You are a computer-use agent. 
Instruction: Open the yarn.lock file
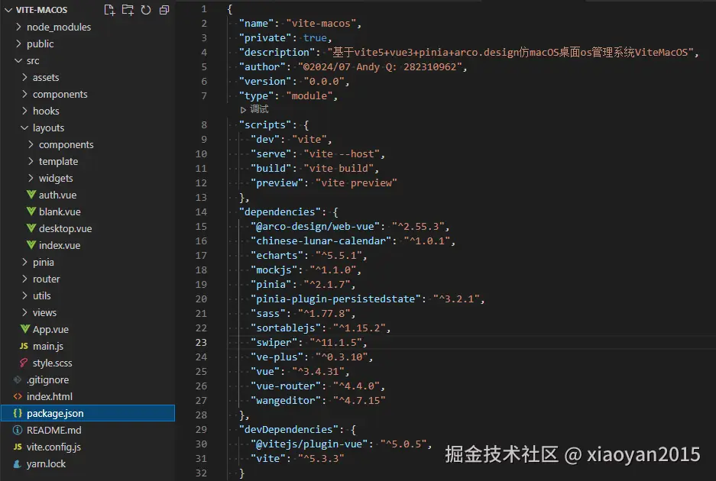46,463
